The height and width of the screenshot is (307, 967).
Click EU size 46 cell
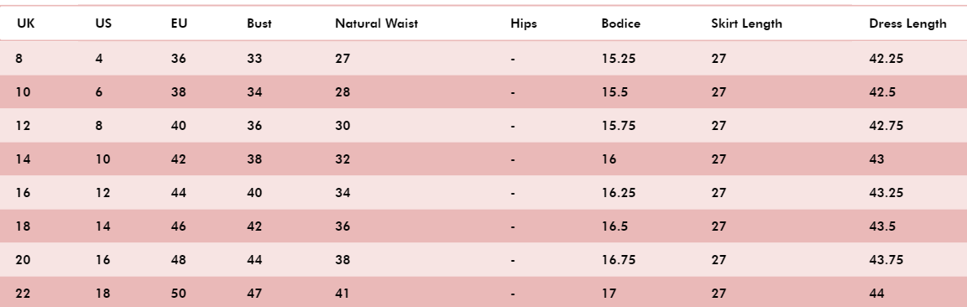(x=178, y=226)
